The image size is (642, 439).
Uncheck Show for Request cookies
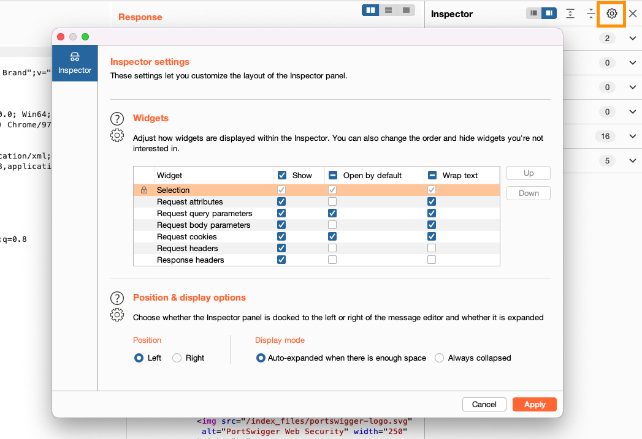[x=281, y=236]
